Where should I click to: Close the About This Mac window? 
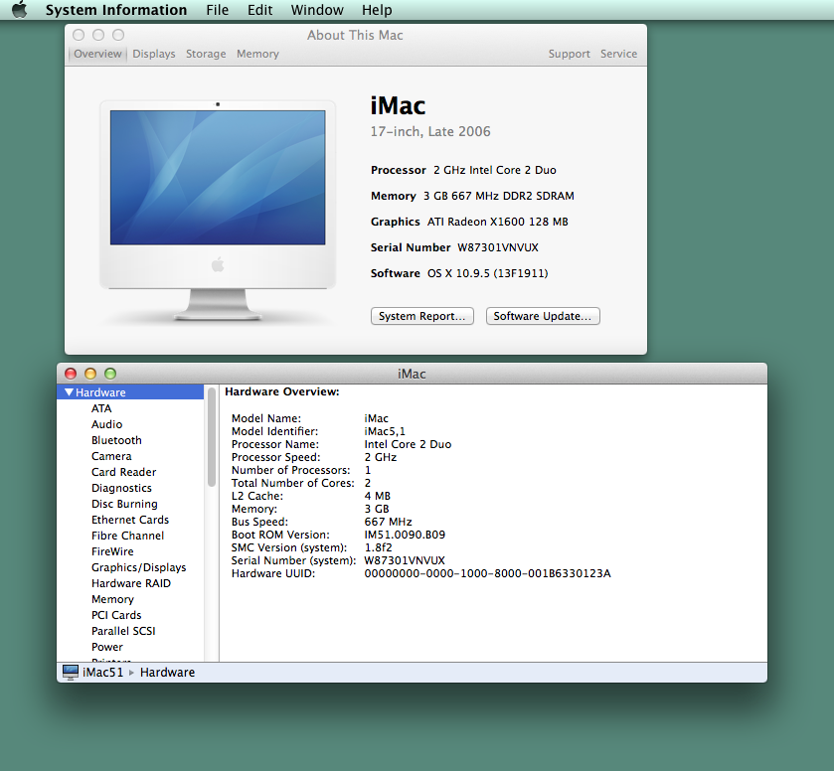(x=79, y=35)
